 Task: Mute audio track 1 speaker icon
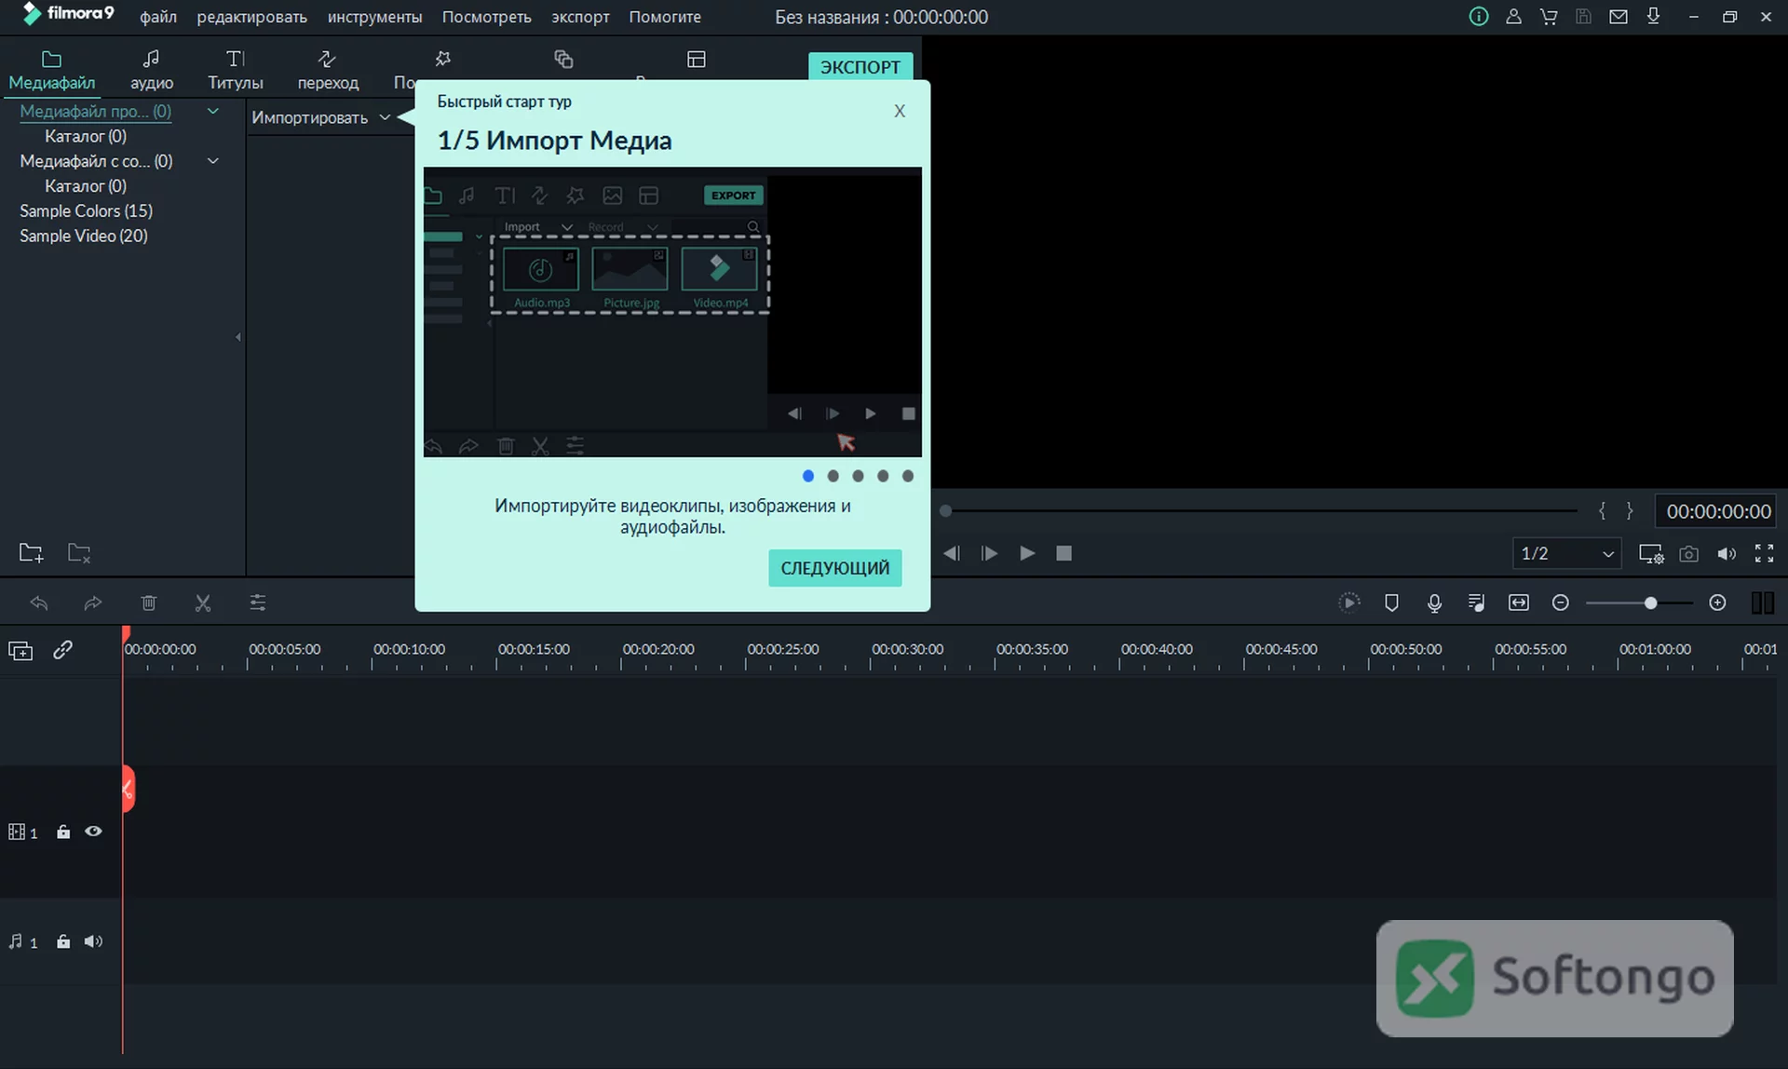pyautogui.click(x=93, y=942)
